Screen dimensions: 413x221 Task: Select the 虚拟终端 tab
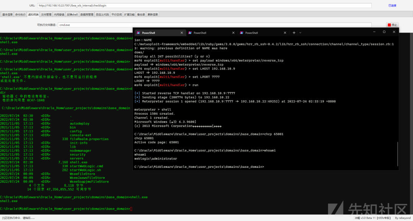33,15
